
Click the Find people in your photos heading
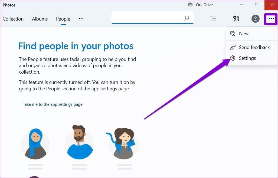point(76,46)
